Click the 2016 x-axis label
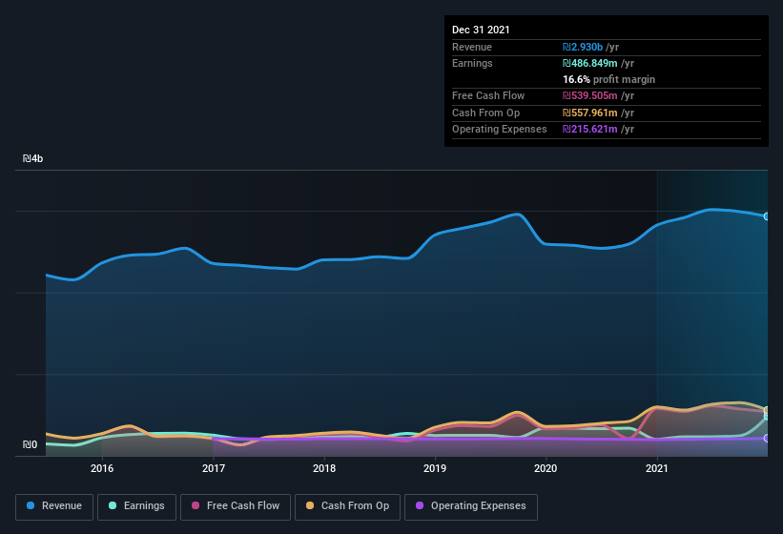Image resolution: width=783 pixels, height=534 pixels. pyautogui.click(x=102, y=468)
